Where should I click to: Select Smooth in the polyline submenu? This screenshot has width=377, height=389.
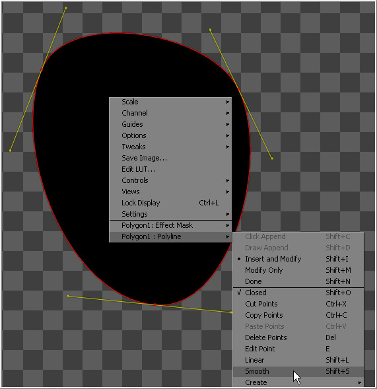pyautogui.click(x=298, y=371)
